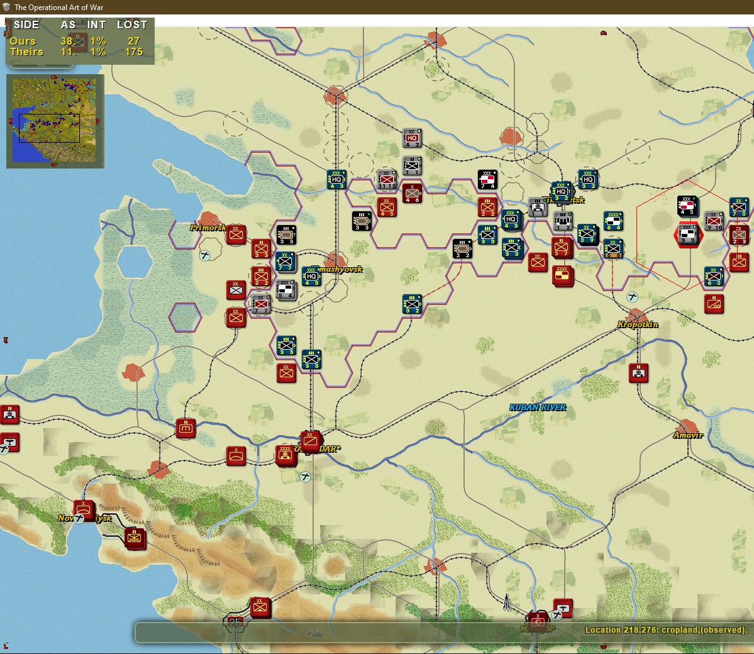Image resolution: width=754 pixels, height=654 pixels.
Task: Click the 'Location 218,276: cropland,(observed).' status text
Action: (x=667, y=629)
